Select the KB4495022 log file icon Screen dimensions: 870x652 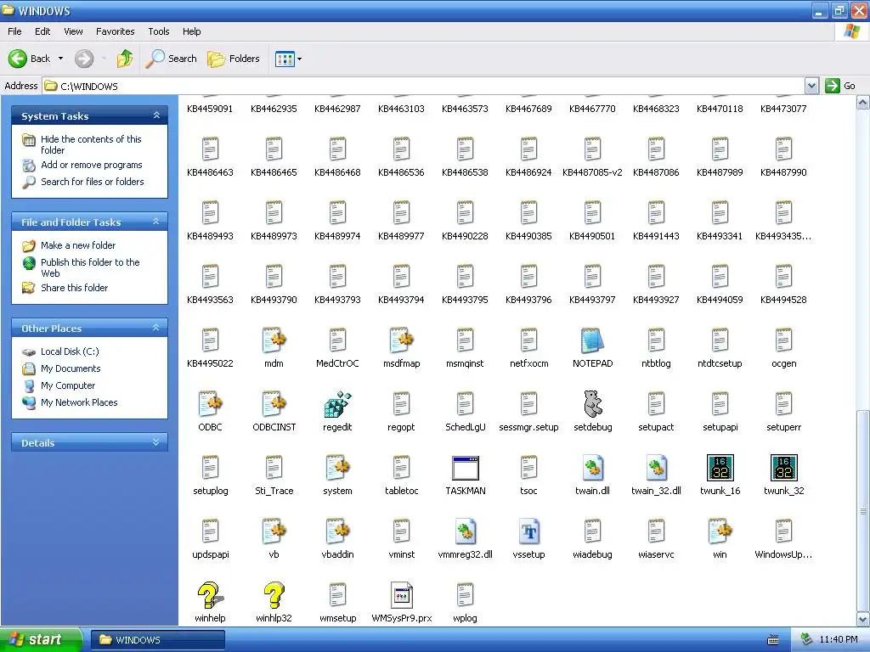pos(211,340)
